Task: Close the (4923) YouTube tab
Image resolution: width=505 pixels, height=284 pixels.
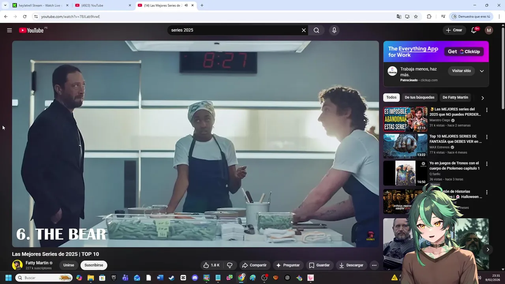Action: tap(130, 6)
